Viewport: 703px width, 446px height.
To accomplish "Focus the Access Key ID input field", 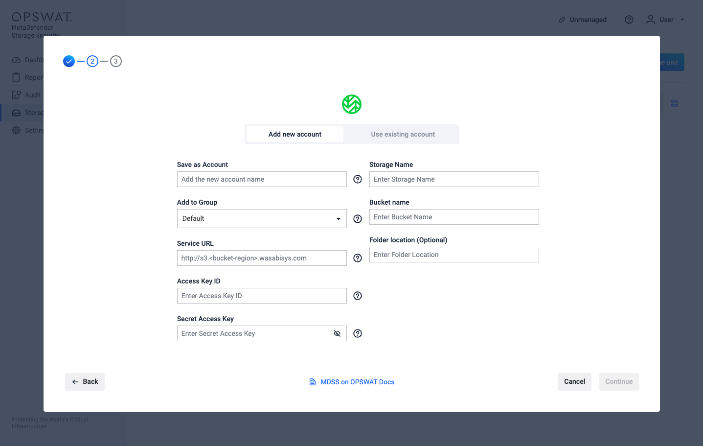I will tap(262, 296).
